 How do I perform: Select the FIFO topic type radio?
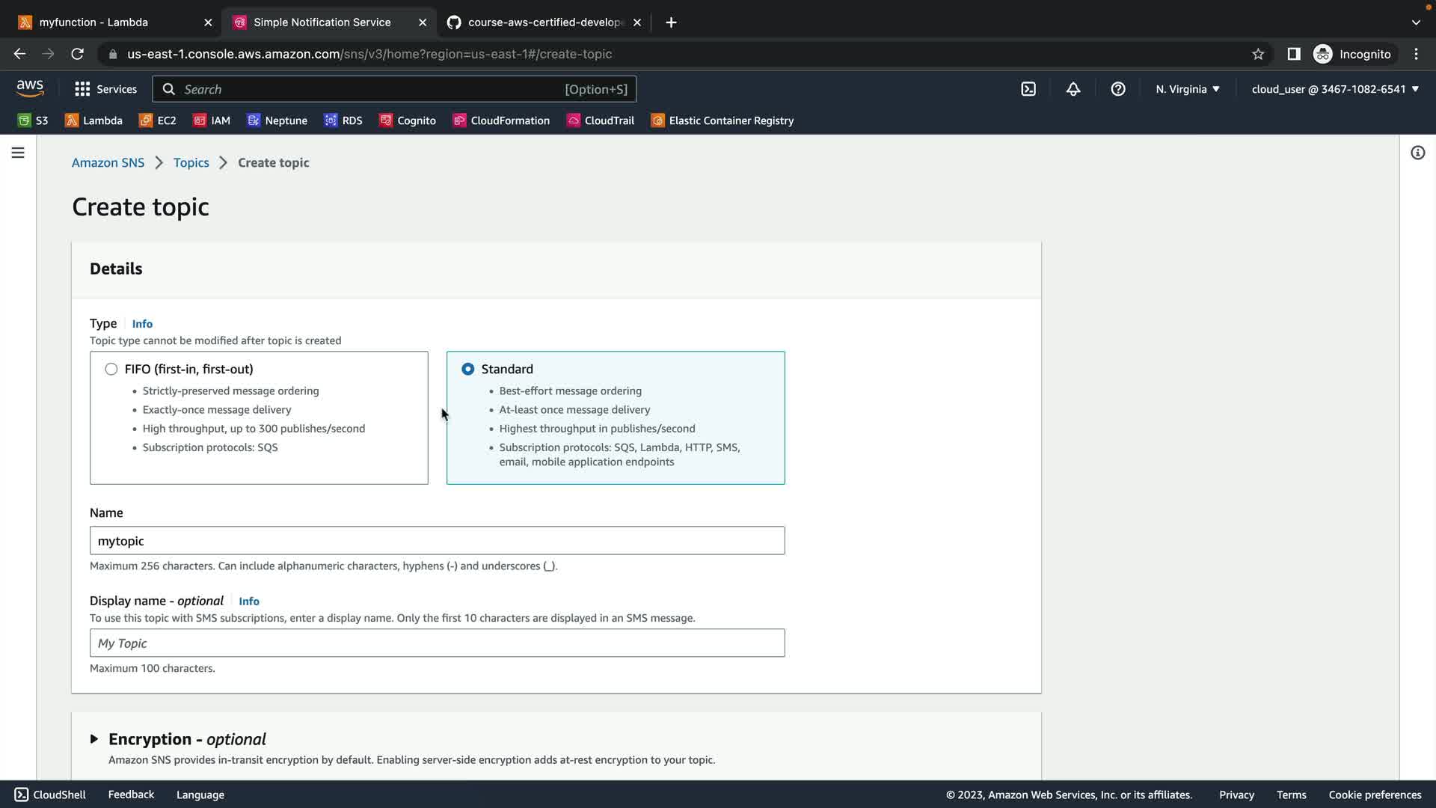111,369
